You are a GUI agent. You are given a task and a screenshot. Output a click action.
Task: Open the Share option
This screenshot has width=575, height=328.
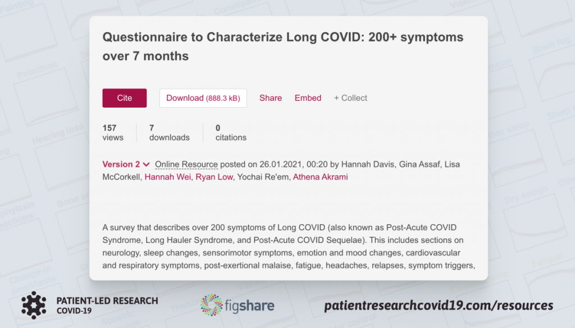click(271, 98)
